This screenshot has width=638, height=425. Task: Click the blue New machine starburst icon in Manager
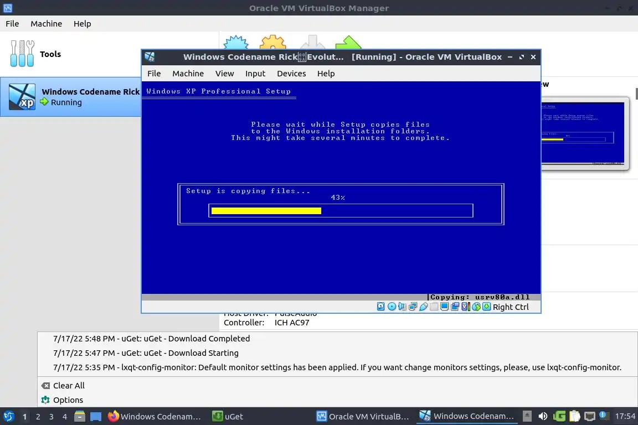[x=236, y=42]
